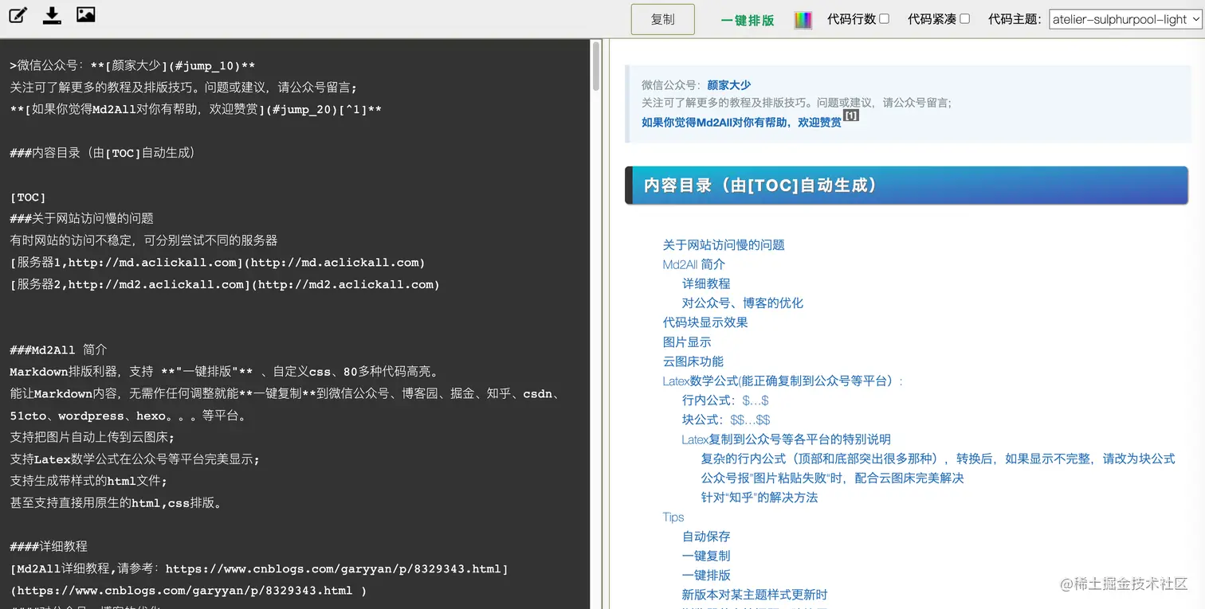Click the 复制 copy button
This screenshot has height=609, width=1205.
(x=663, y=19)
